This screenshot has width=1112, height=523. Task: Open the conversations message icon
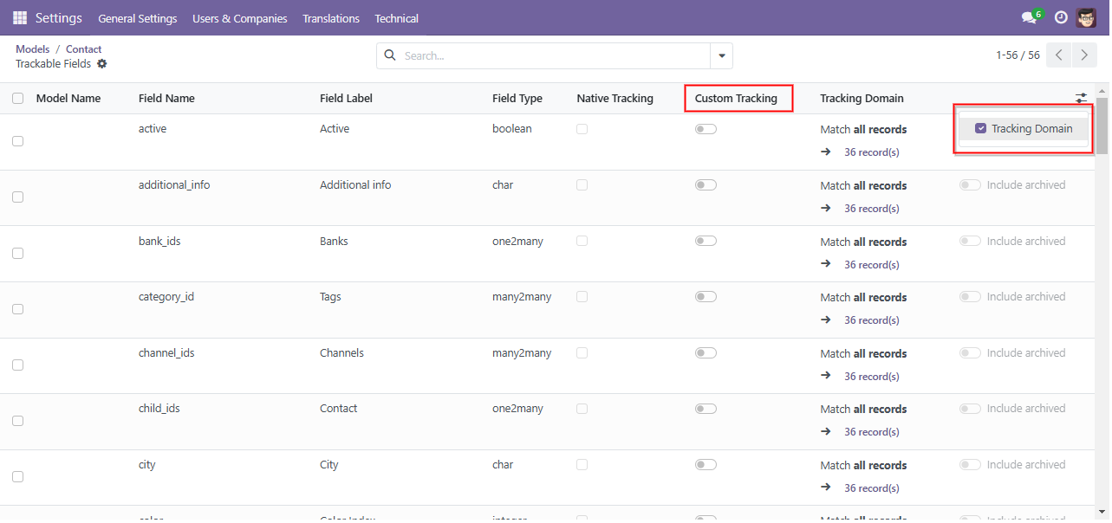pos(1029,17)
